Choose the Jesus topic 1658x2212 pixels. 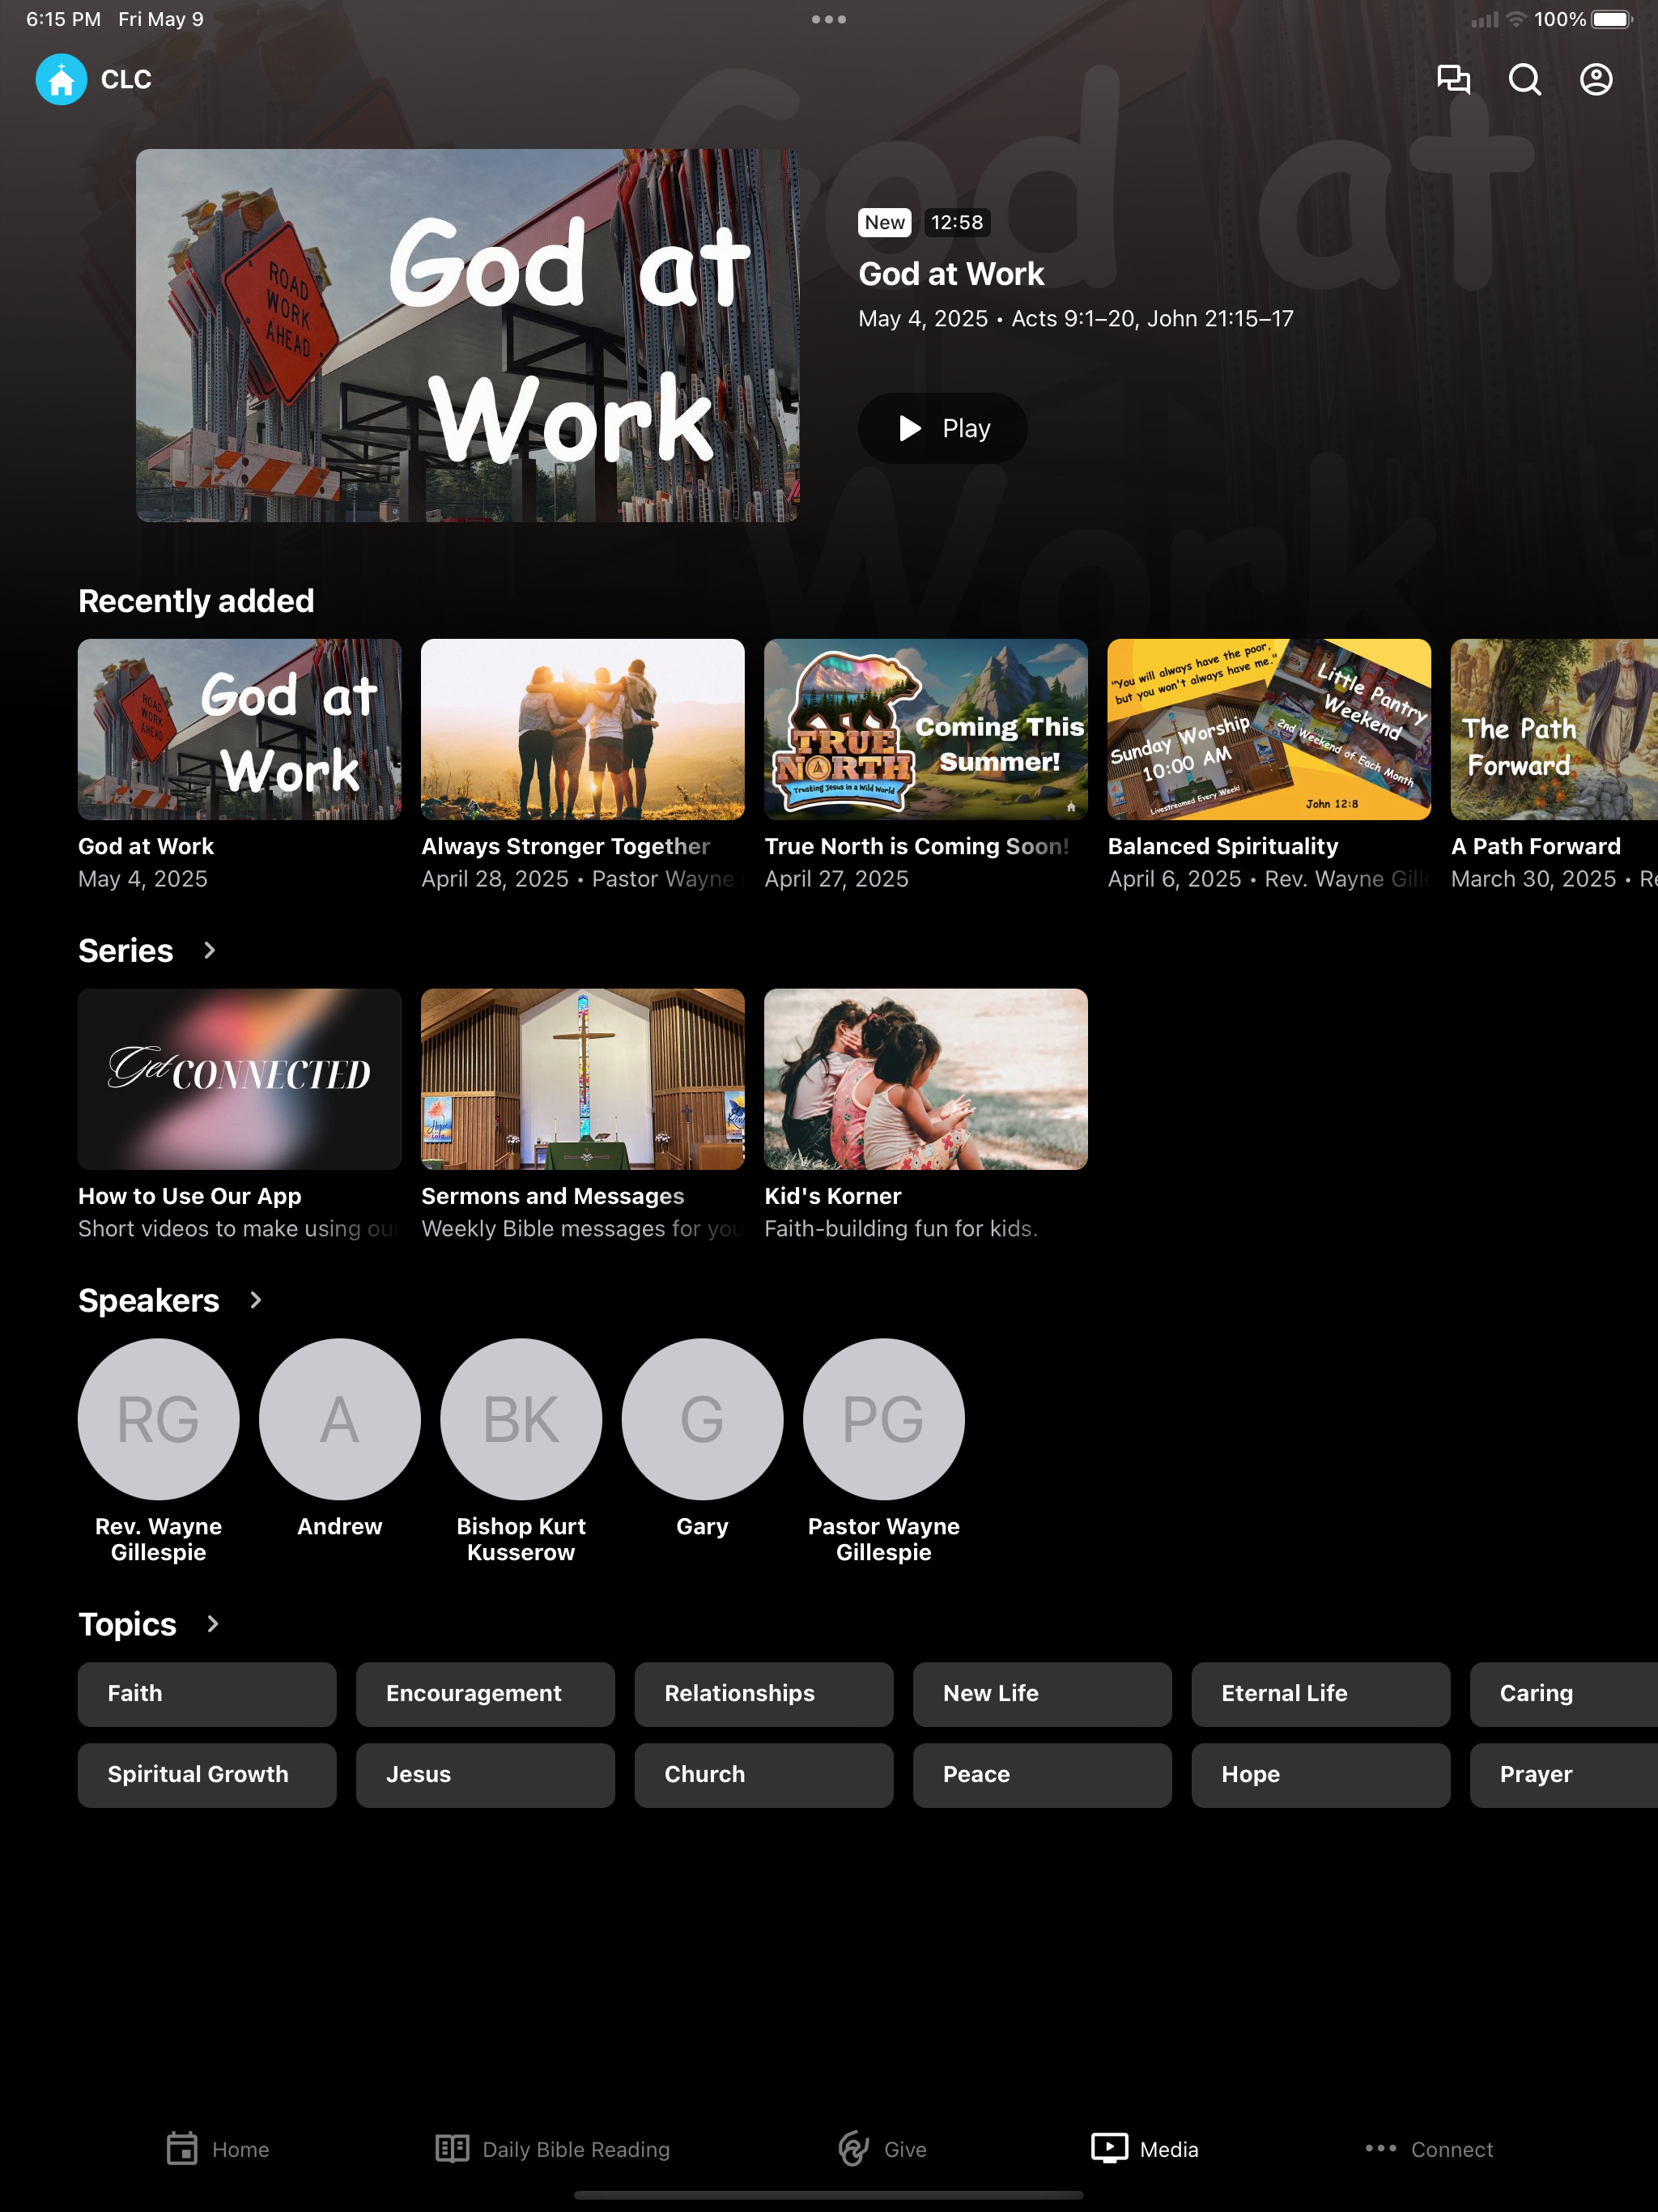(485, 1775)
